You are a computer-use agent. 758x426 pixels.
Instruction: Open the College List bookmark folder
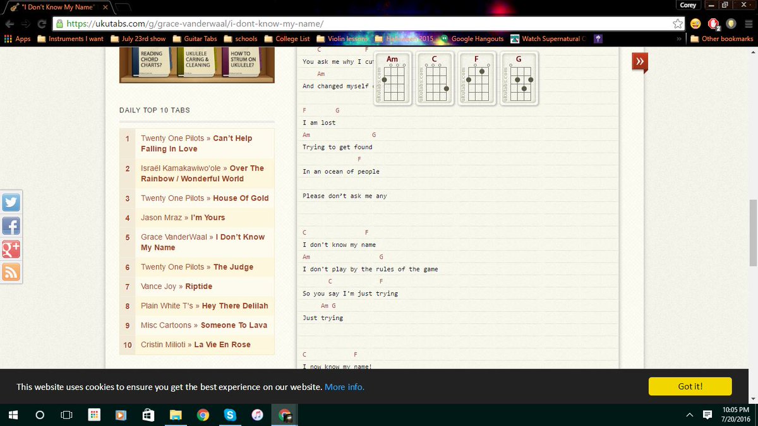[x=287, y=38]
